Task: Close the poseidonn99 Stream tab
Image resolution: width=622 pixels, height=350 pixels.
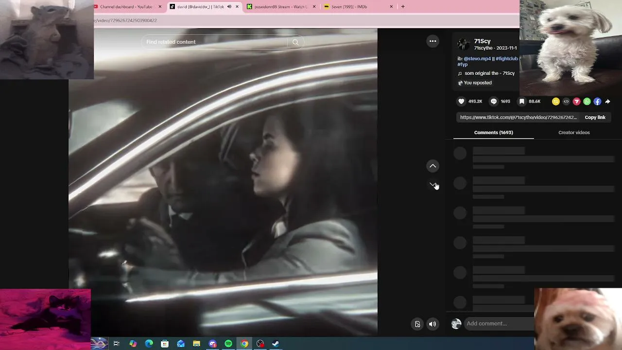Action: coord(314,7)
